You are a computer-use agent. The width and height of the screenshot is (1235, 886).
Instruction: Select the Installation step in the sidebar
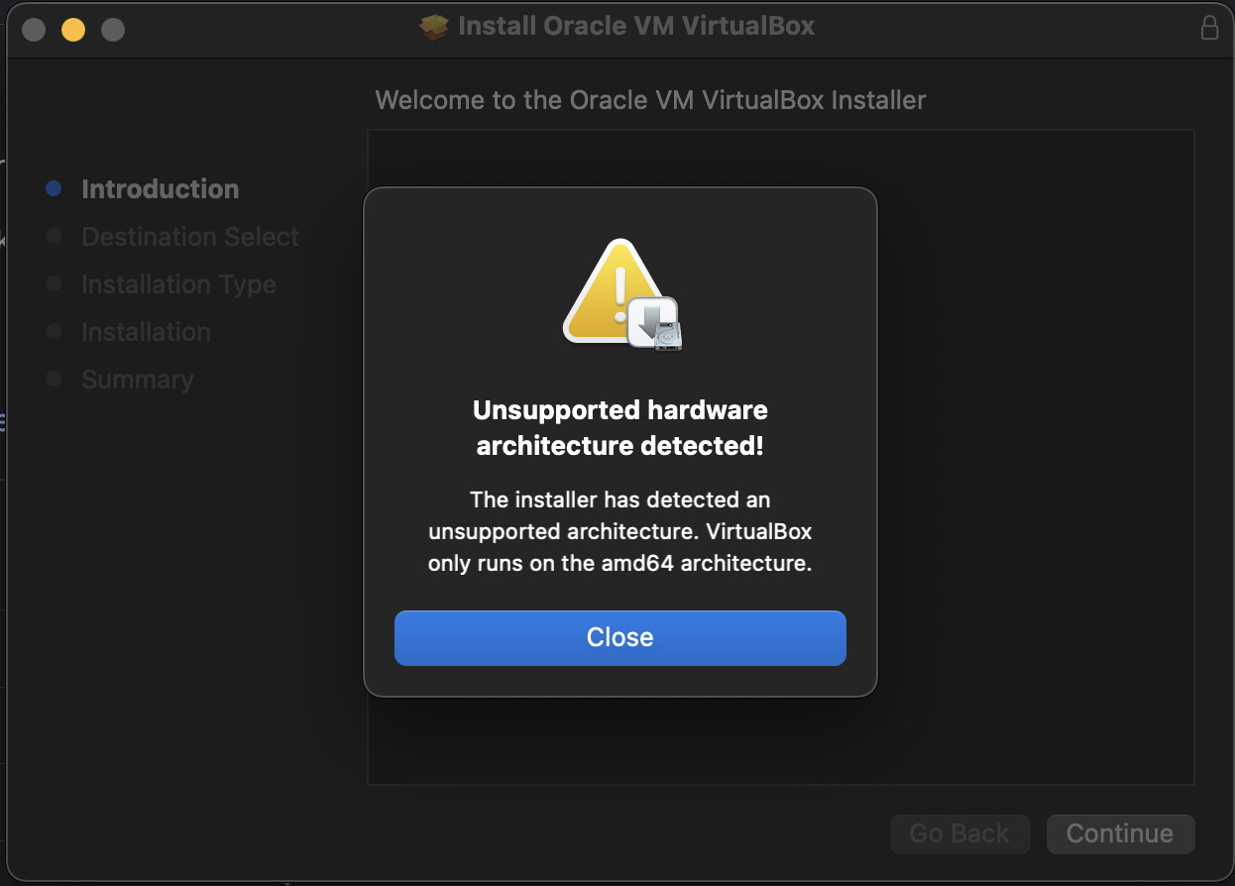click(146, 332)
